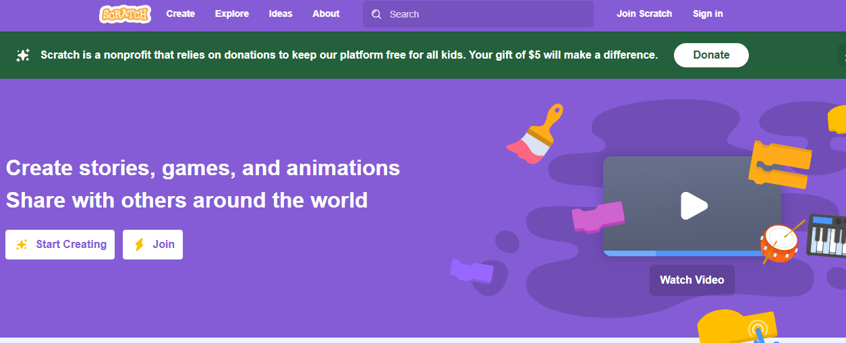Open the About page

coord(326,13)
